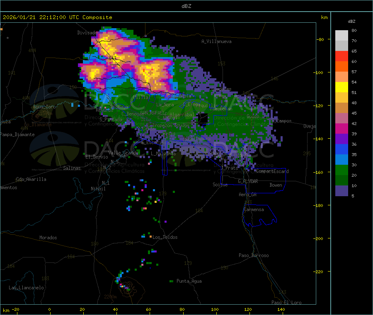
Task: Select the 'Salinas' location label
Action: click(72, 168)
